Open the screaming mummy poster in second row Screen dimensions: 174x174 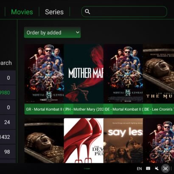pyautogui.click(x=44, y=140)
